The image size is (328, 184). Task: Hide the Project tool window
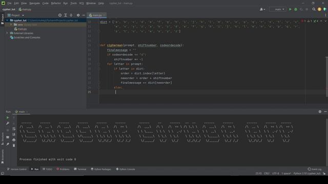point(84,15)
